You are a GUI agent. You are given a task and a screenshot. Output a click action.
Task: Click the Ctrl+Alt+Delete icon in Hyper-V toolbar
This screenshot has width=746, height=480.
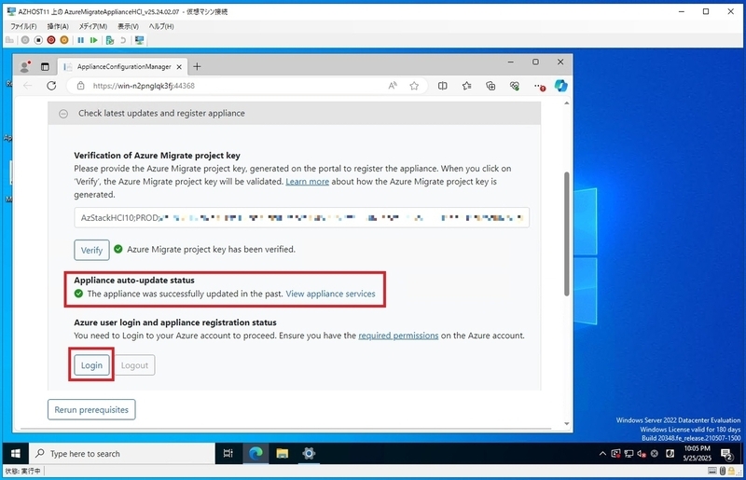(x=9, y=40)
